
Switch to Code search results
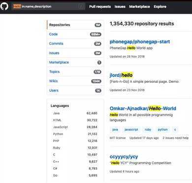pos(75,34)
